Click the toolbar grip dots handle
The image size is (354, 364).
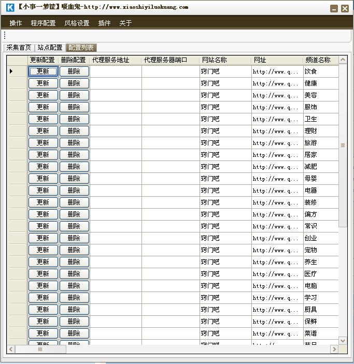coord(5,36)
